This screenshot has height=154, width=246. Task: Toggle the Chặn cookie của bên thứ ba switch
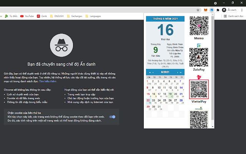(112, 117)
